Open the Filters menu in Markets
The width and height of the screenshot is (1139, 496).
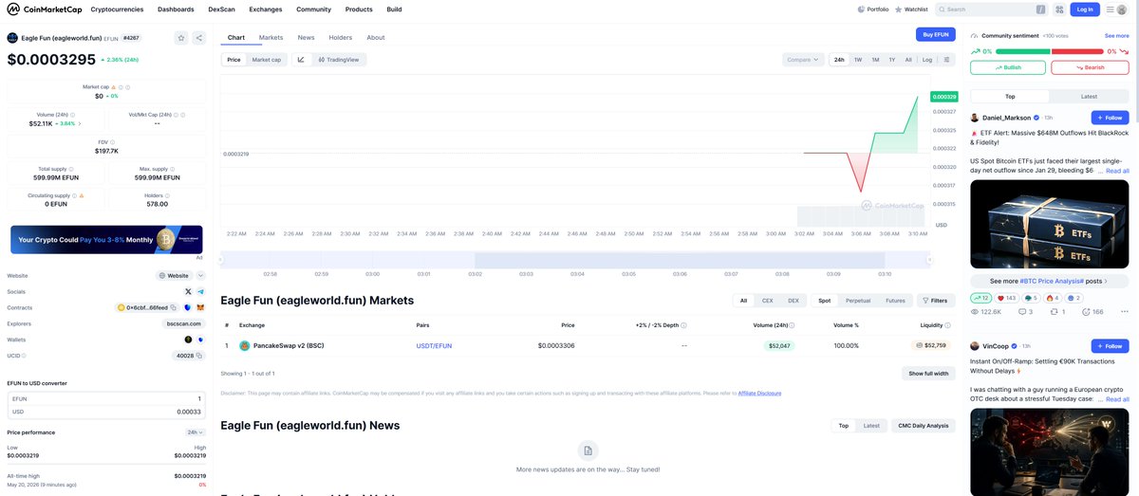[x=935, y=301]
